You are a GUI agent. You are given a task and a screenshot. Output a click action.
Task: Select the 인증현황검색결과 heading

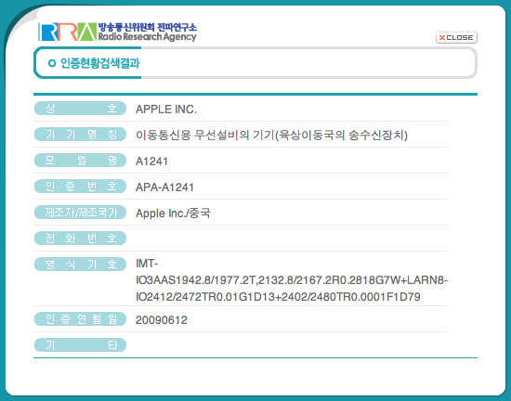tap(100, 63)
